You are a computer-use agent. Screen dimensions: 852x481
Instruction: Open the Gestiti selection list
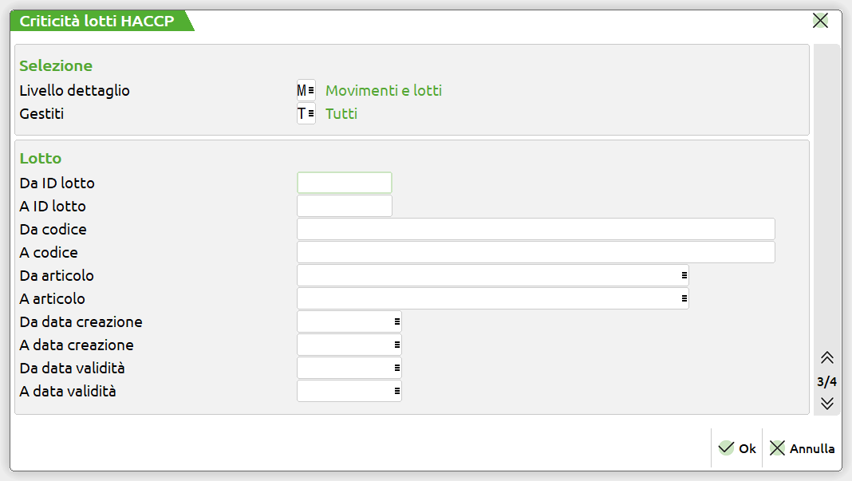tap(310, 114)
